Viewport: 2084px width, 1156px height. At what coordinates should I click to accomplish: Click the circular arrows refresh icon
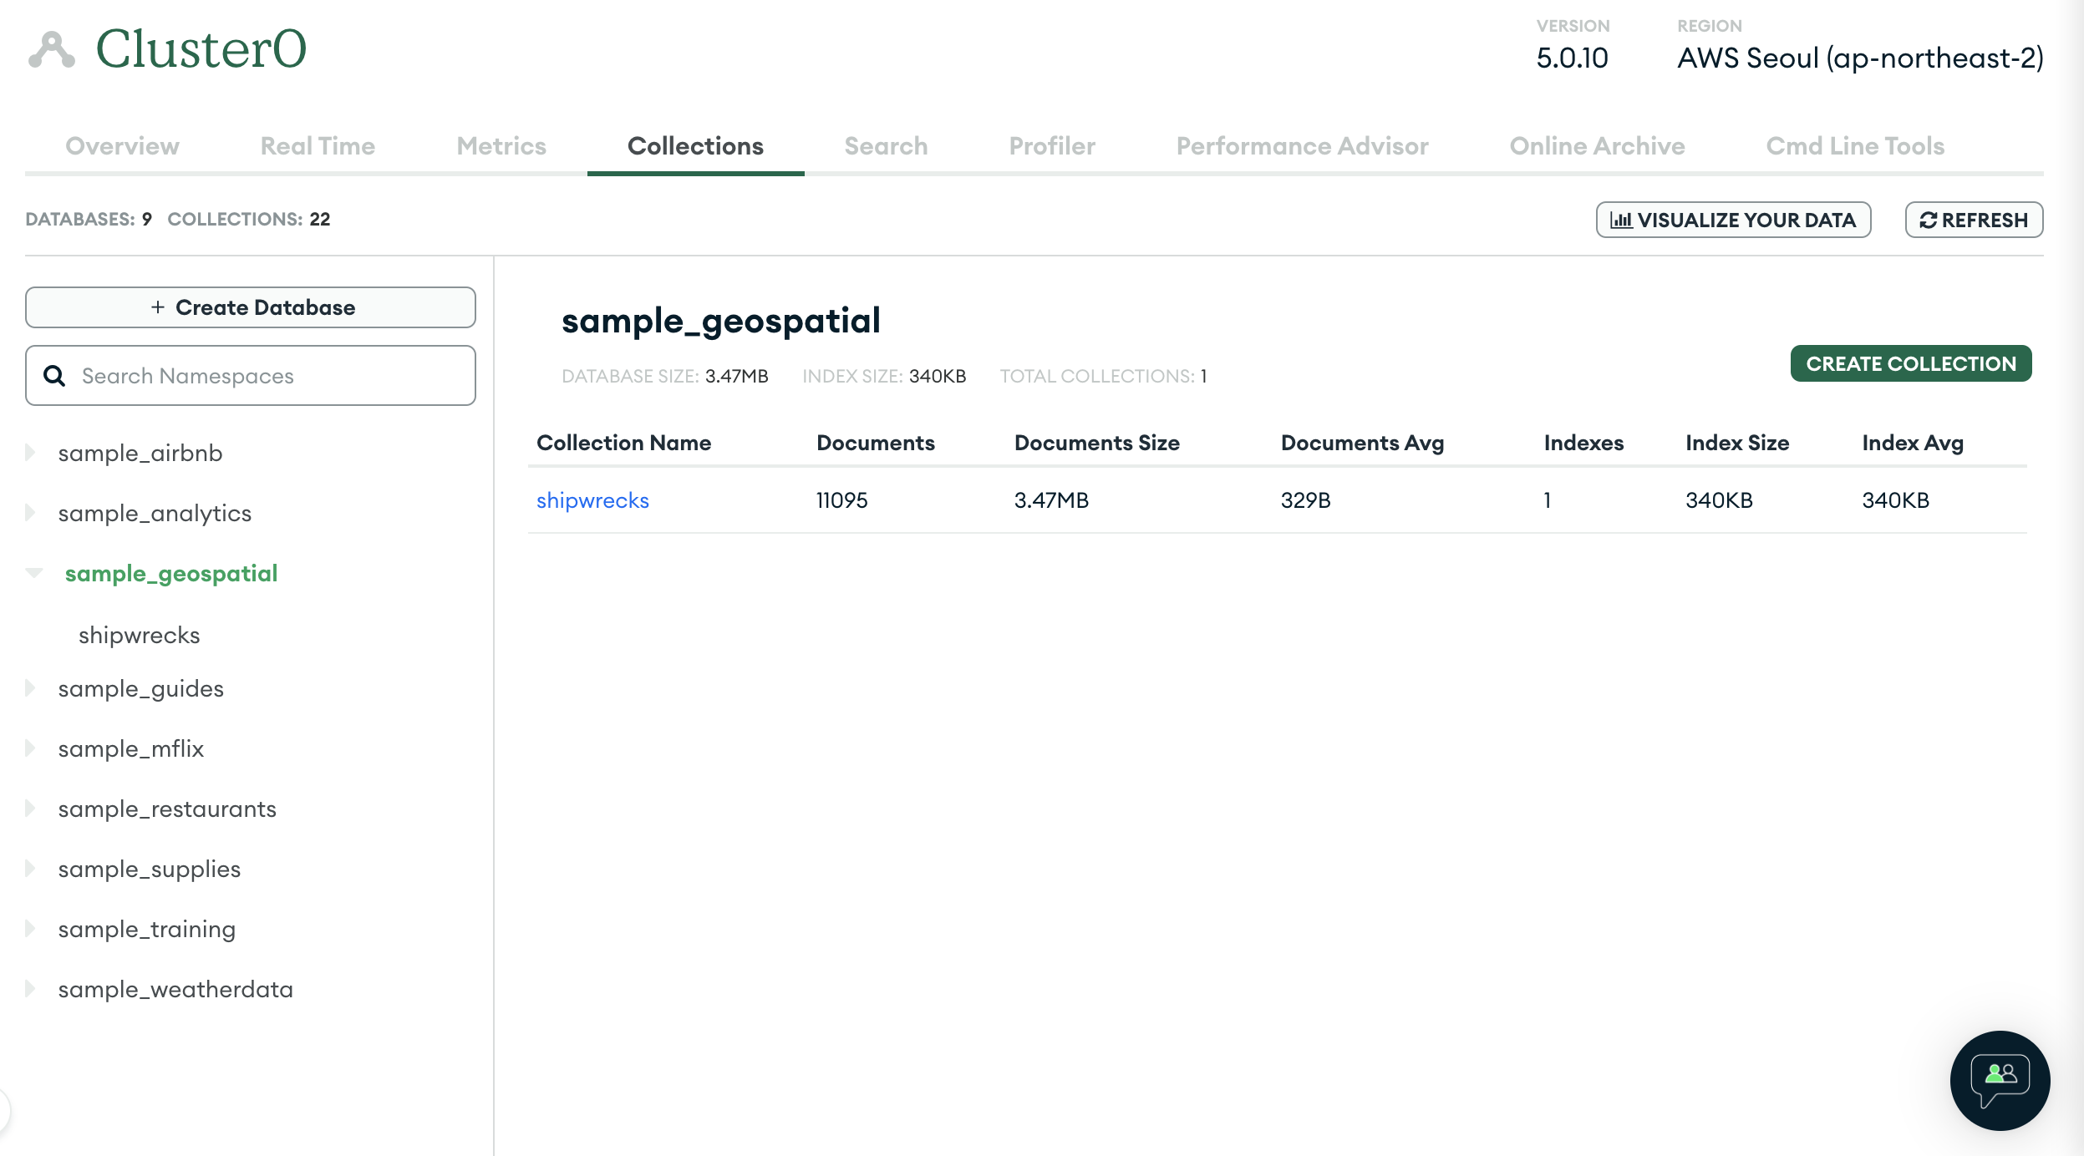[1929, 221]
